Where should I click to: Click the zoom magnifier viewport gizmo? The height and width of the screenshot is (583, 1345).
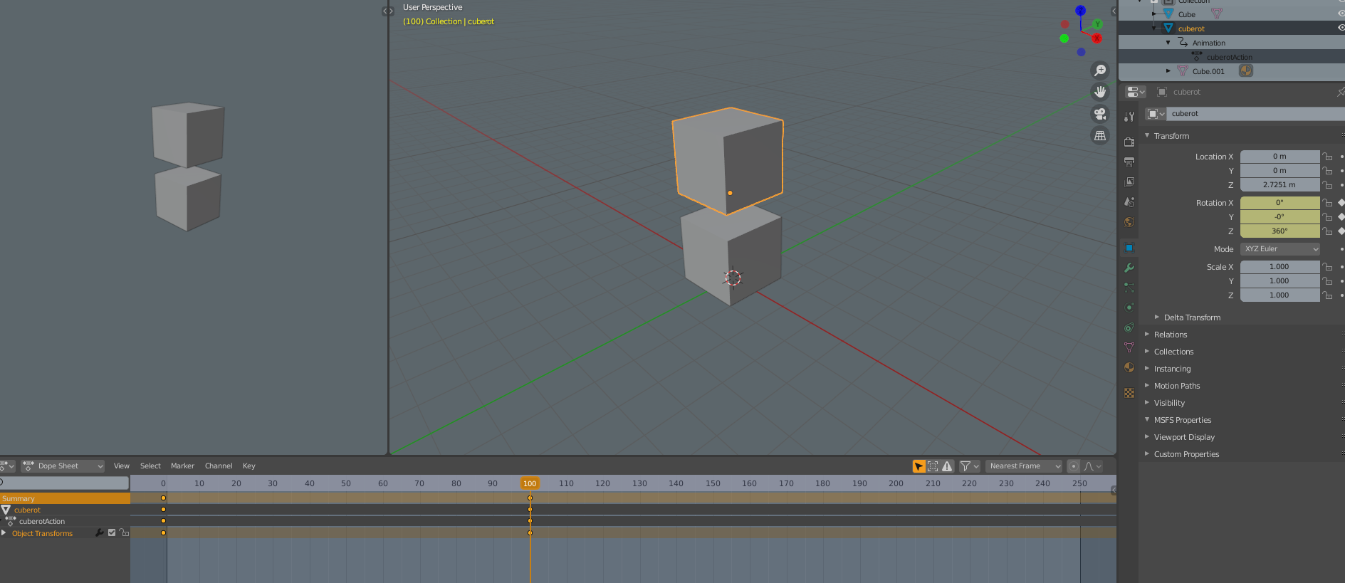[1100, 70]
